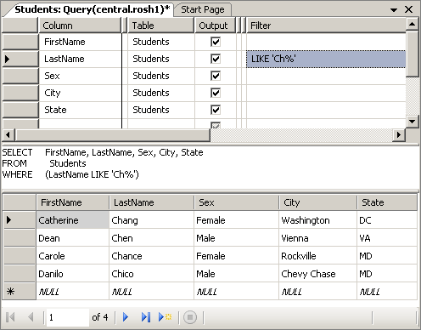The height and width of the screenshot is (330, 421).
Task: Click the Carole first name cell
Action: pos(72,256)
